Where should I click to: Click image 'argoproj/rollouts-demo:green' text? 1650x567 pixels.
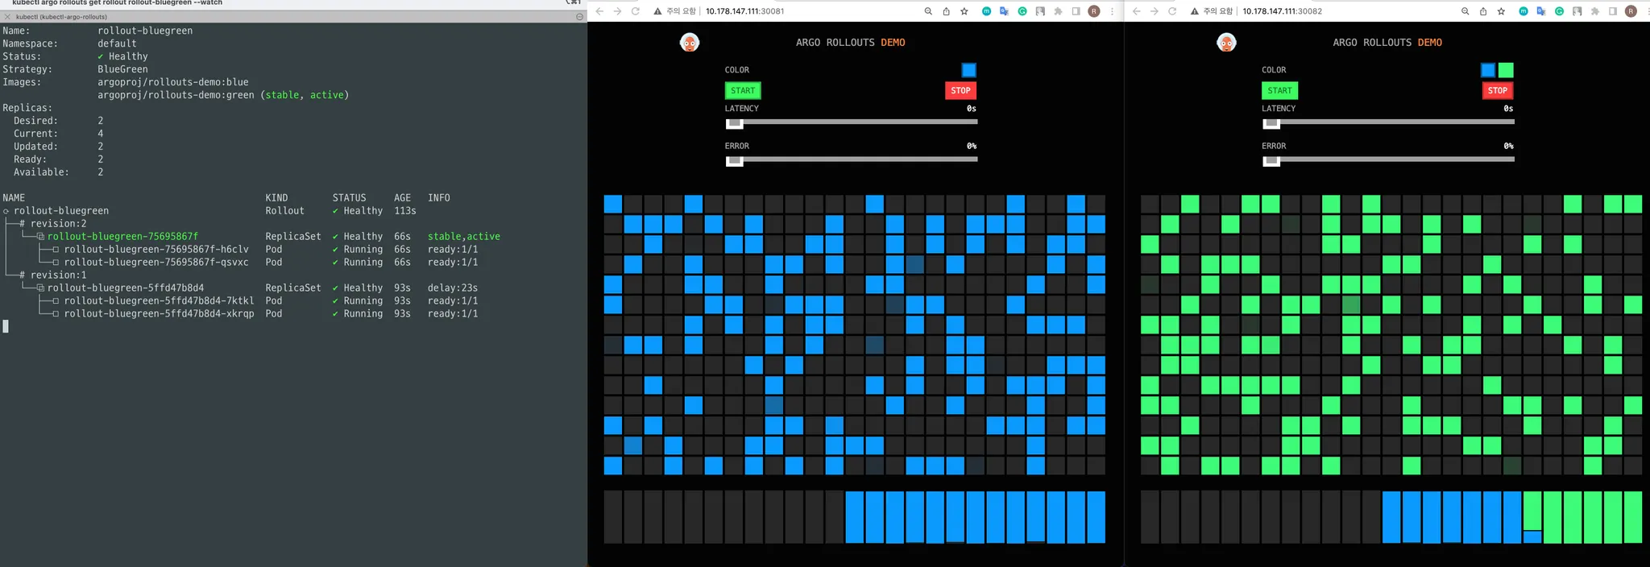coord(176,95)
